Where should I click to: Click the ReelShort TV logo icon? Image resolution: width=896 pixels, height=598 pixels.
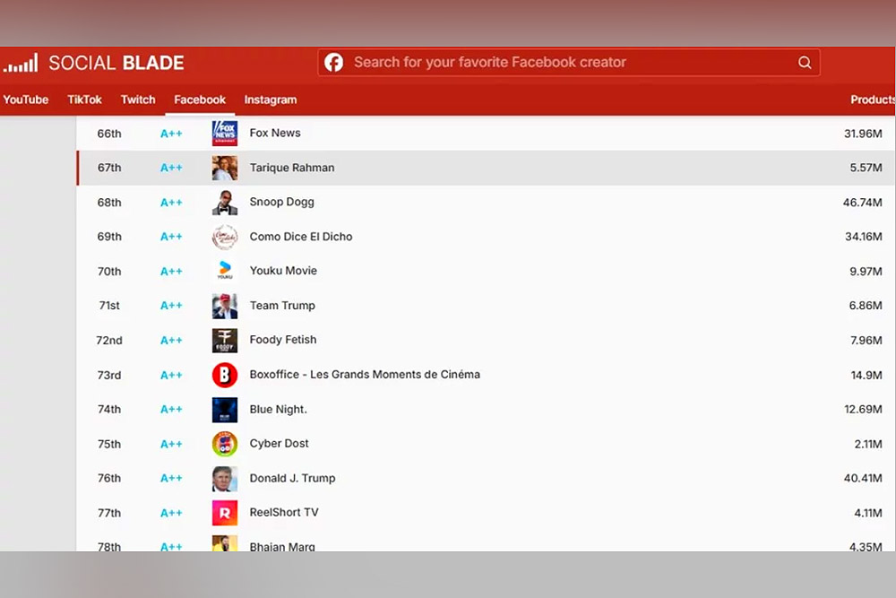click(225, 513)
